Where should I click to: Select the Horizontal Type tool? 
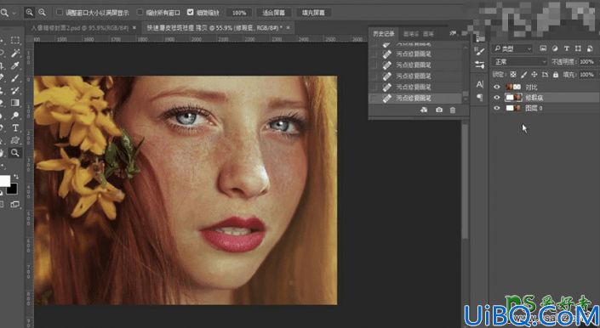[x=15, y=127]
